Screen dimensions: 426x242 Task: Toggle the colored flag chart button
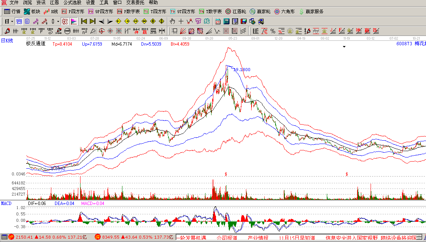(73, 21)
